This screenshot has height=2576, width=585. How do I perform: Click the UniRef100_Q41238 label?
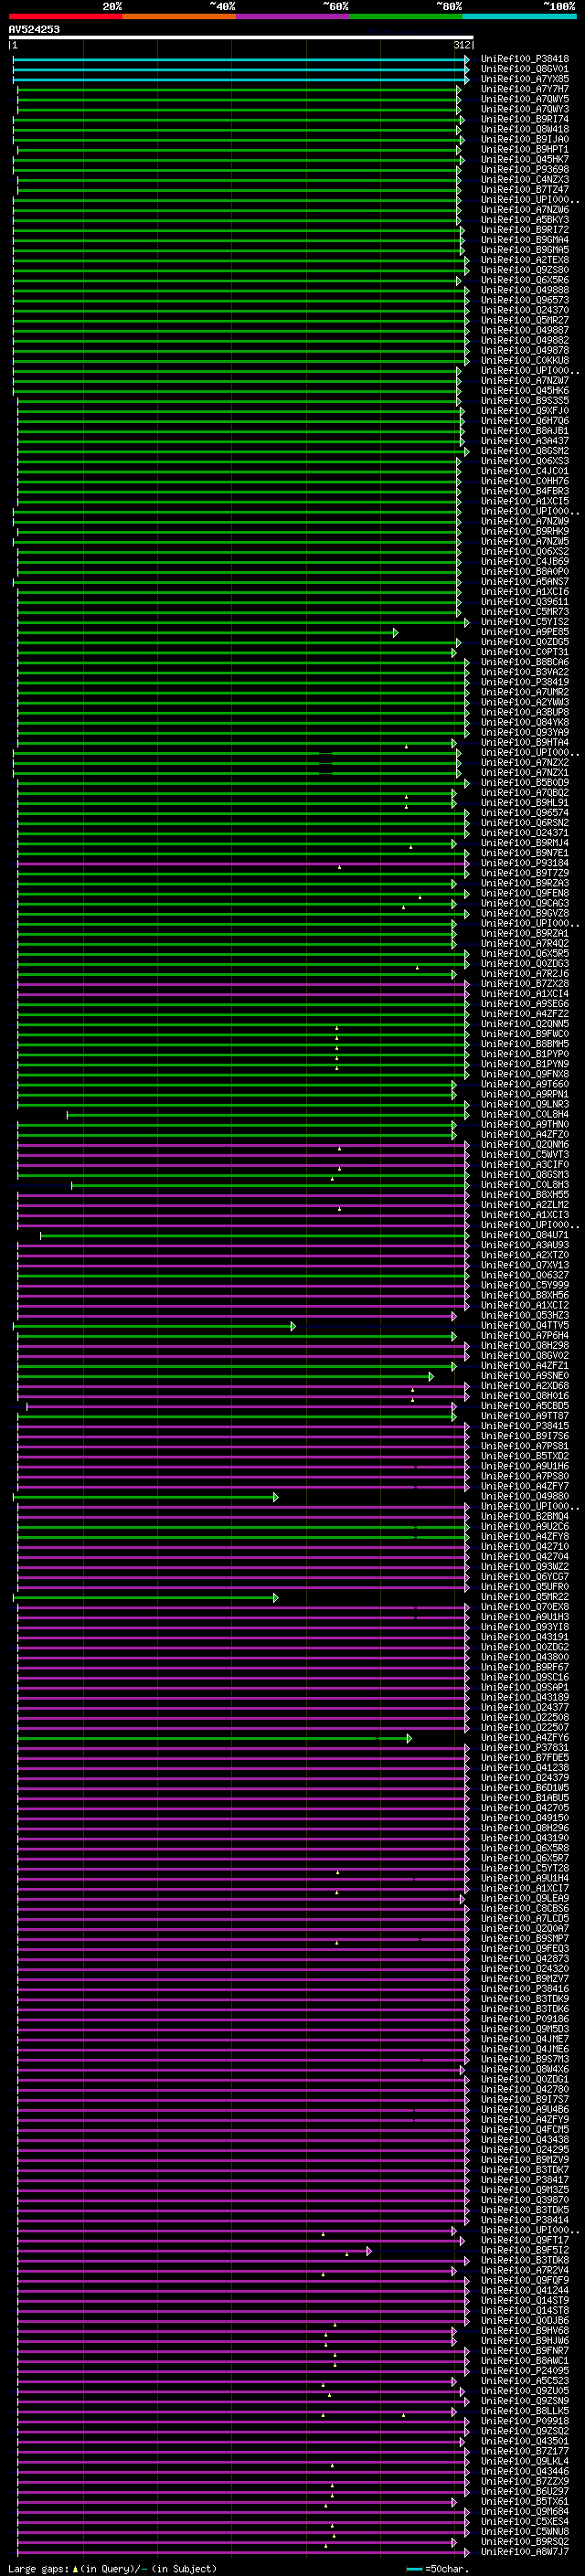525,1768
